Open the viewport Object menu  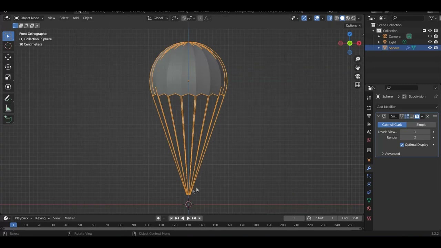pyautogui.click(x=88, y=18)
